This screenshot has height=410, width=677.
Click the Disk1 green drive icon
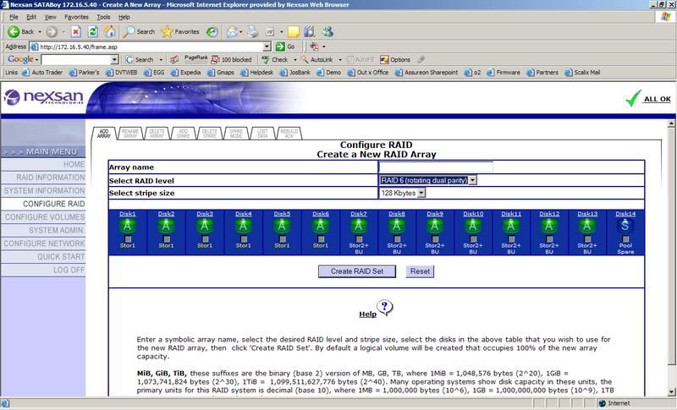(x=128, y=226)
